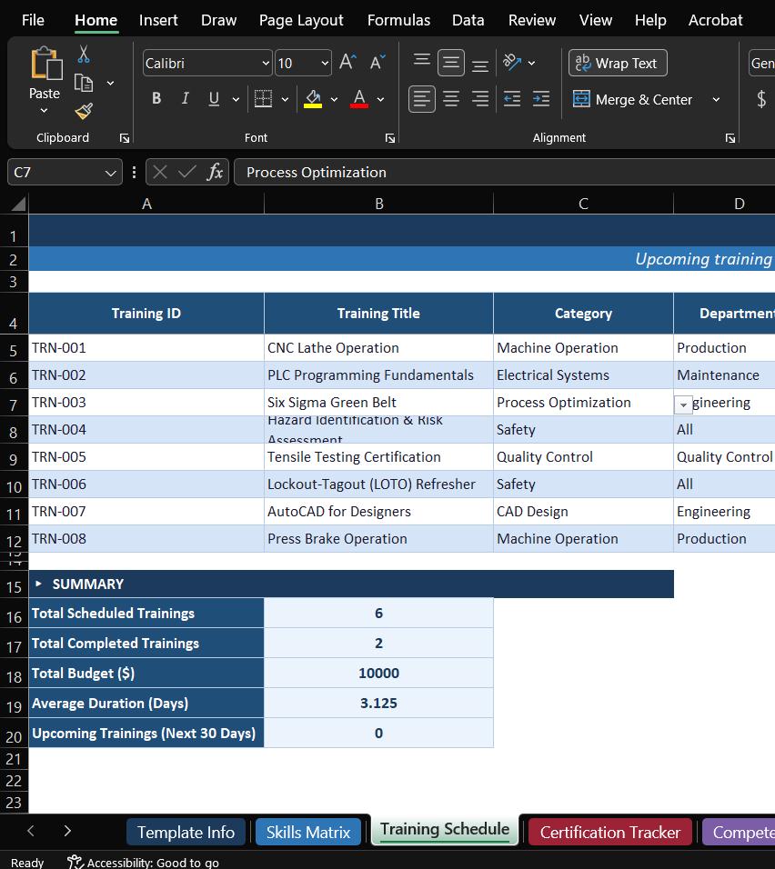Click the Orientation text-angle icon
Viewport: 775px width, 869px height.
click(511, 62)
